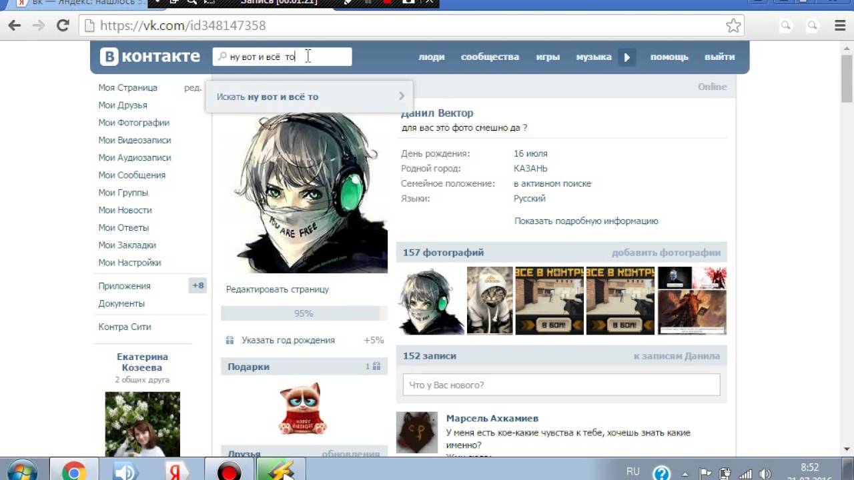Open Мои Закладки

127,245
